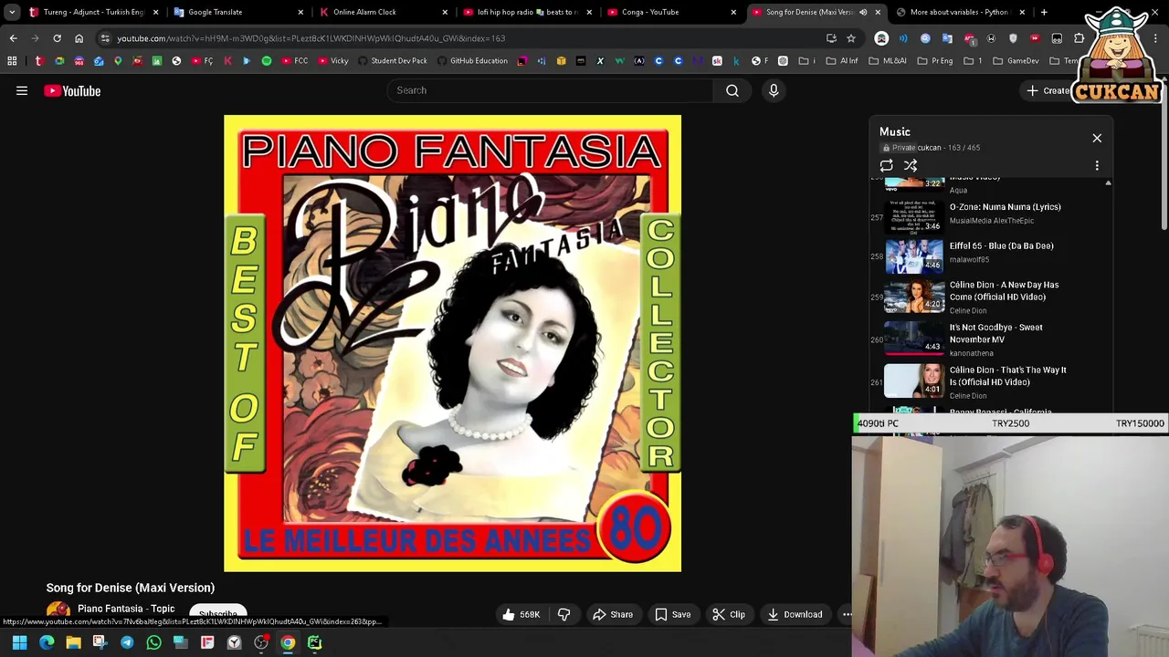Screen dimensions: 1169x657
Task: Open more actions ellipsis under video
Action: point(847,614)
